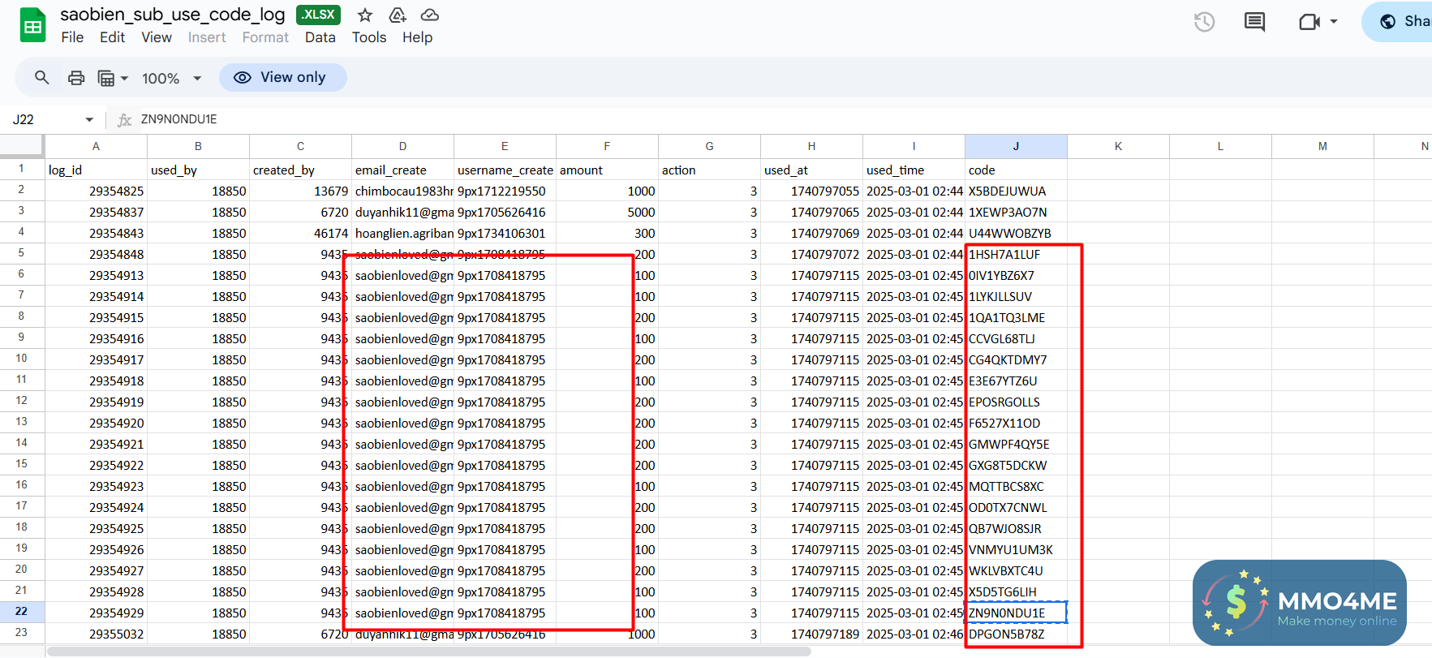1432x658 pixels.
Task: Click the horizontal scrollbar at bottom
Action: pos(428,652)
